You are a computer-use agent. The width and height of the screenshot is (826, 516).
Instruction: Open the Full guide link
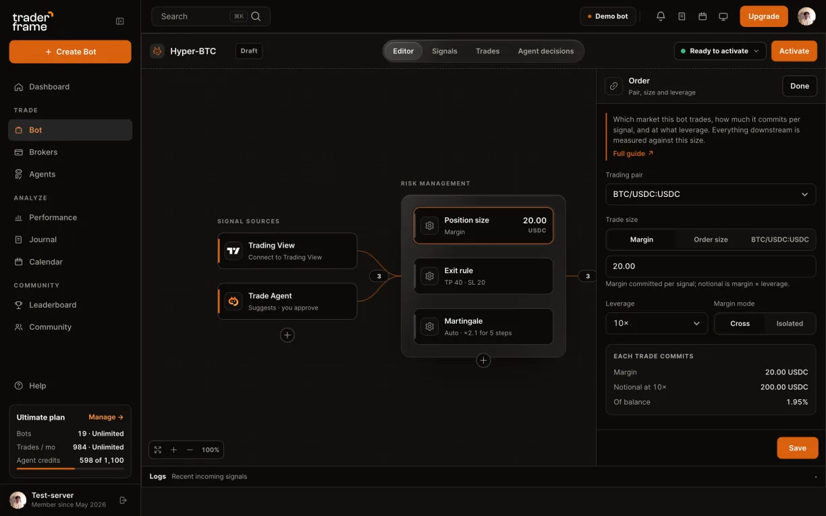point(633,154)
